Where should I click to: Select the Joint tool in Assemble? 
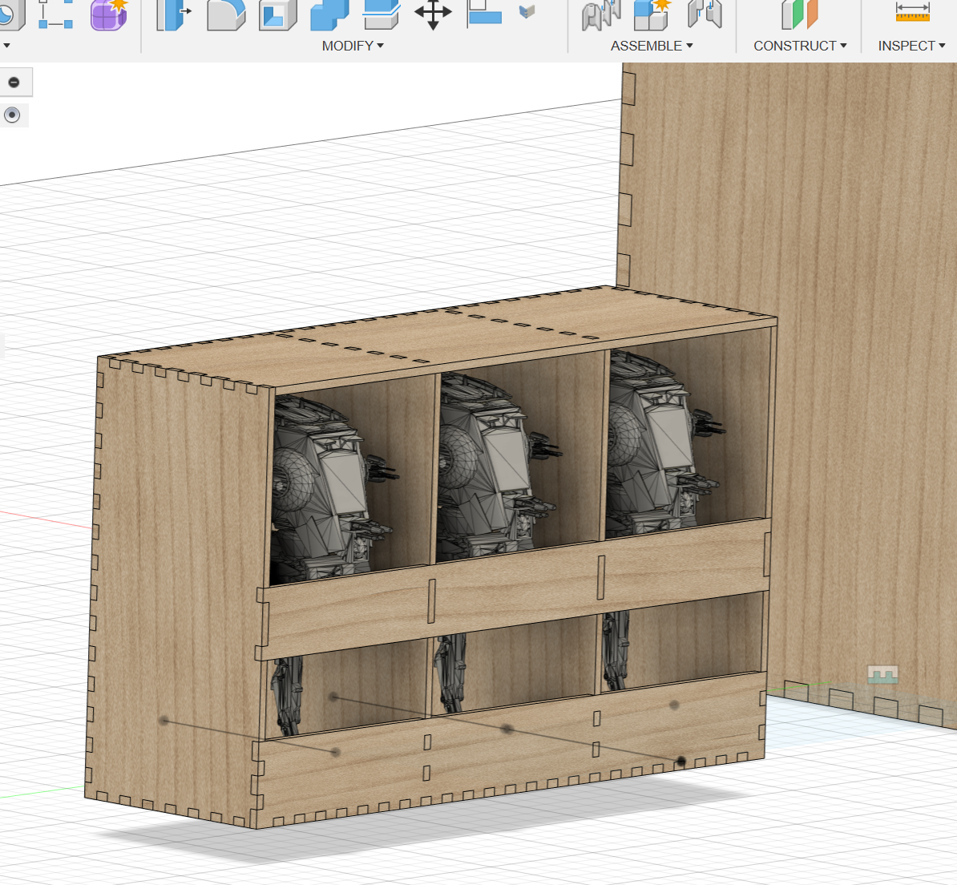pos(601,14)
